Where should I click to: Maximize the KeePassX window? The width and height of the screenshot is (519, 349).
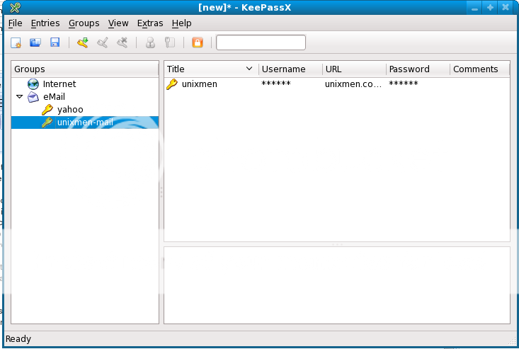(x=490, y=8)
